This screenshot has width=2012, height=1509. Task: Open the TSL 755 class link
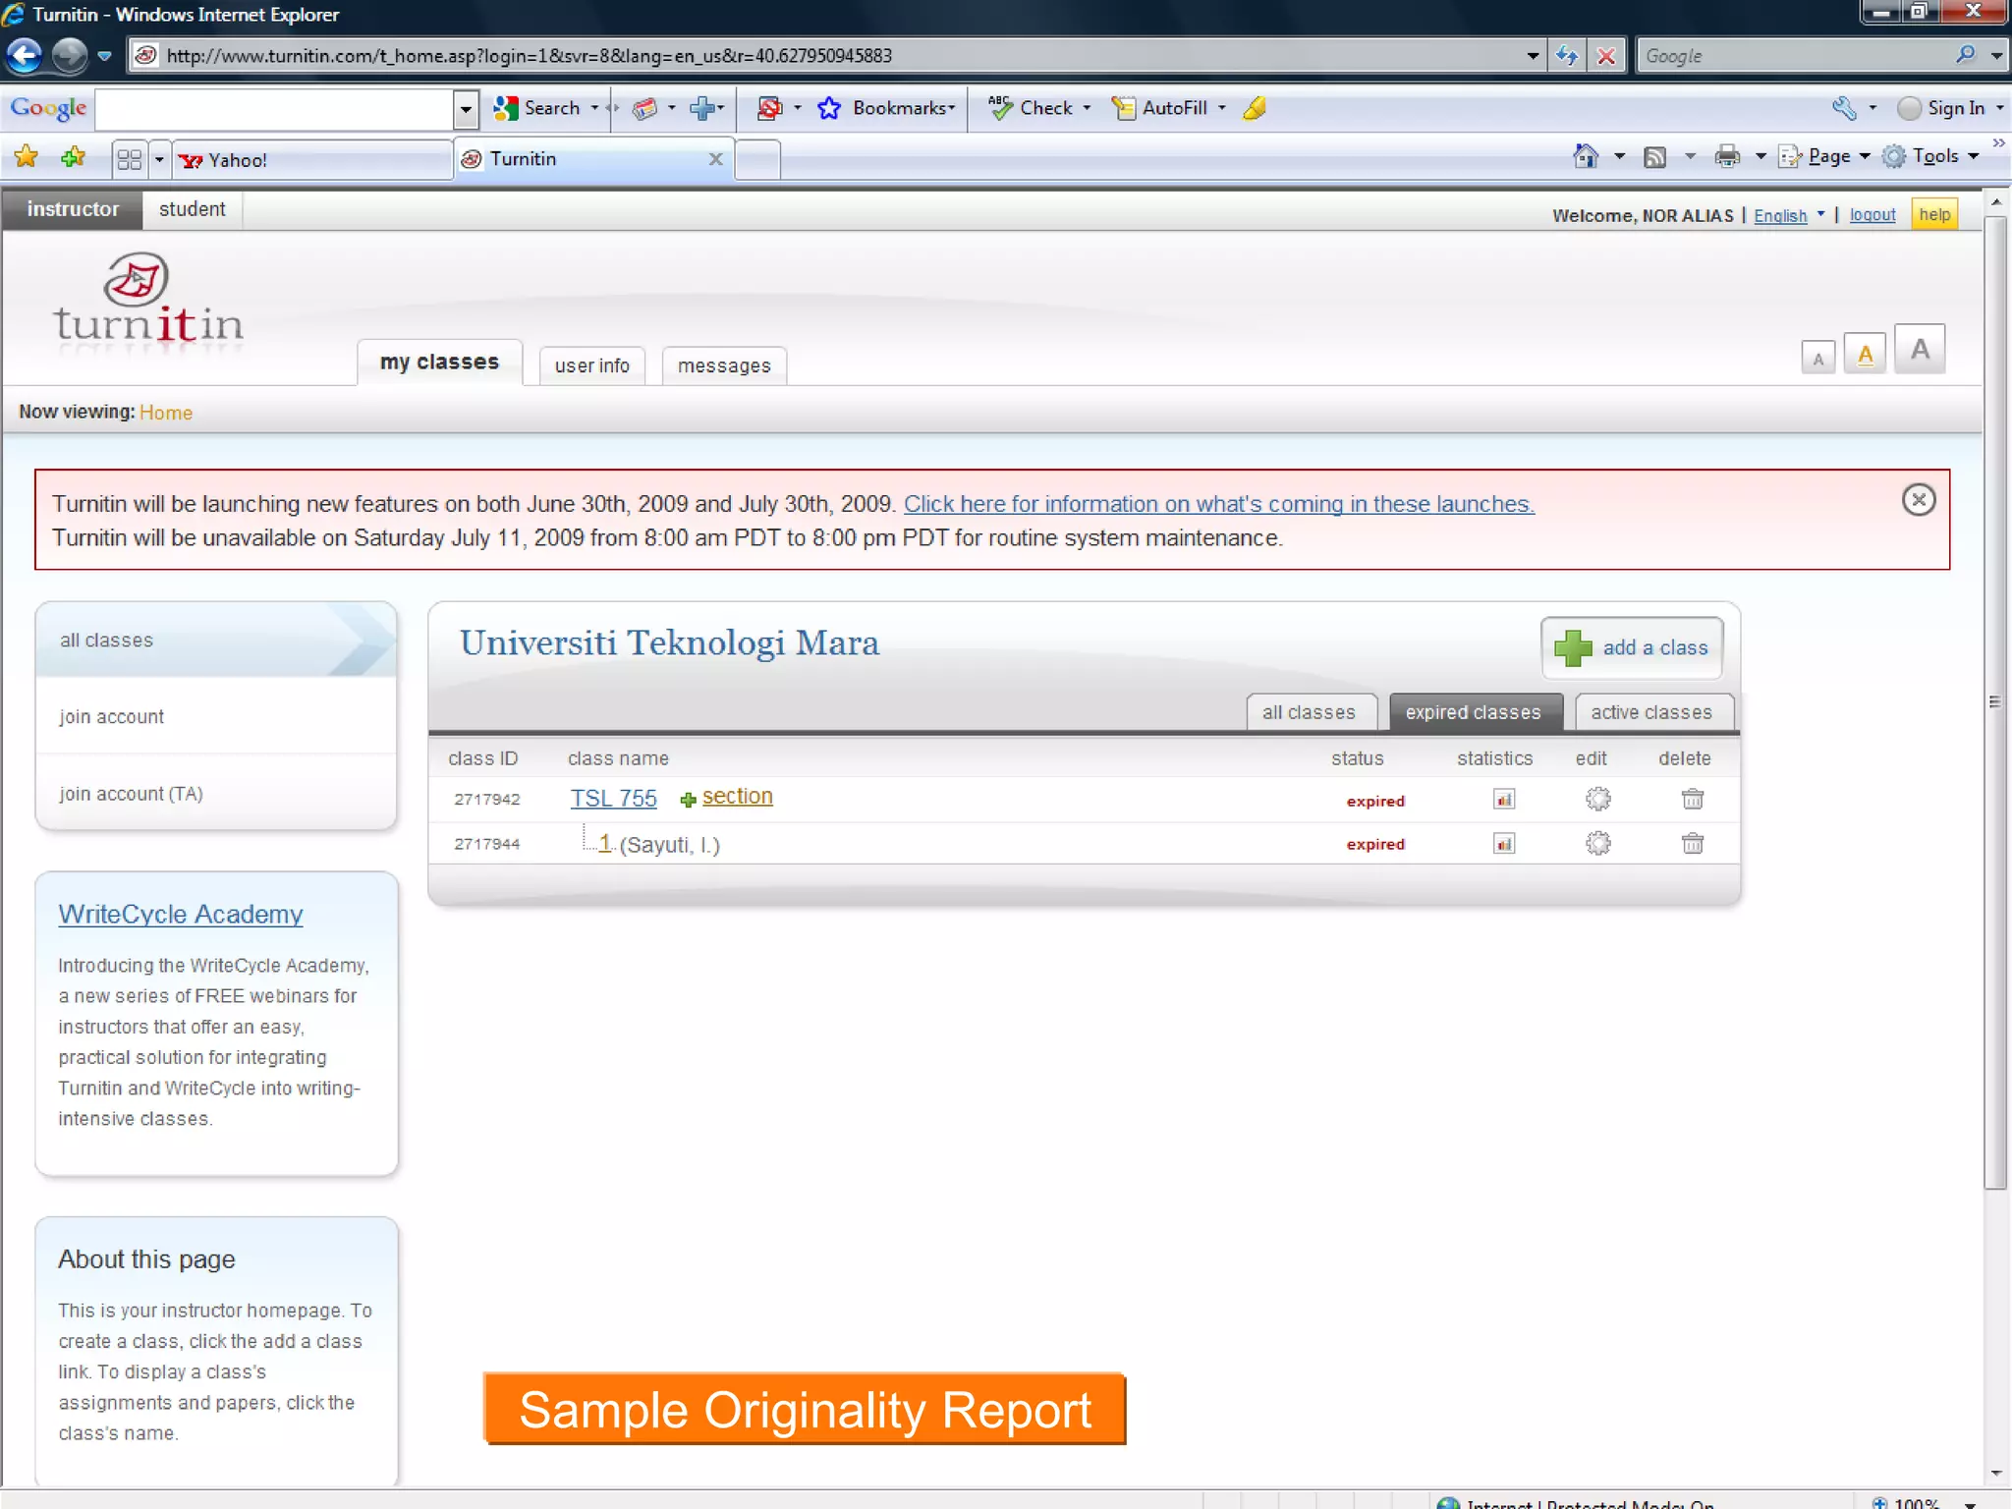click(613, 798)
